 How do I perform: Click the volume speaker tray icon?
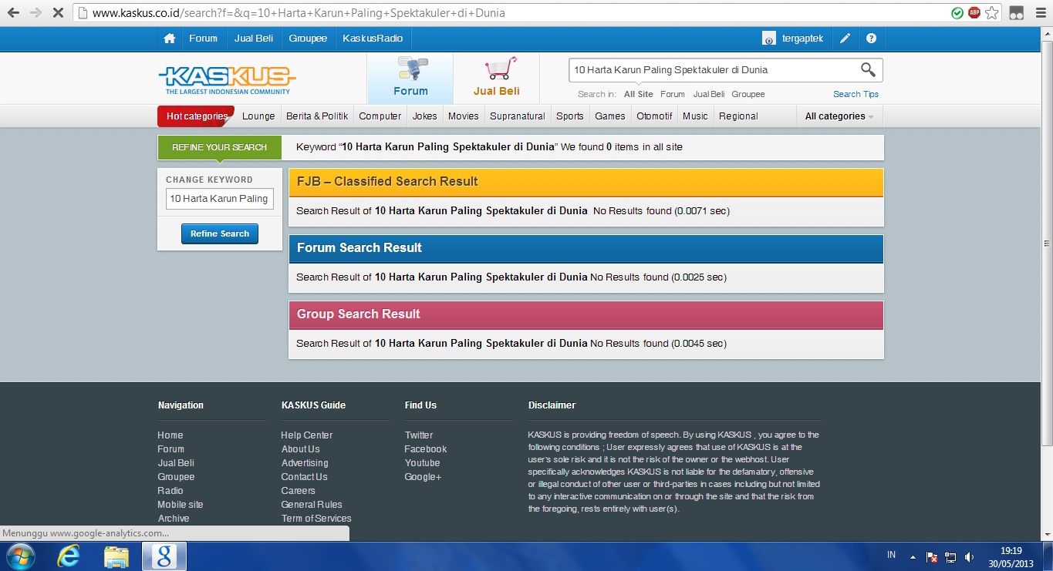pyautogui.click(x=969, y=556)
